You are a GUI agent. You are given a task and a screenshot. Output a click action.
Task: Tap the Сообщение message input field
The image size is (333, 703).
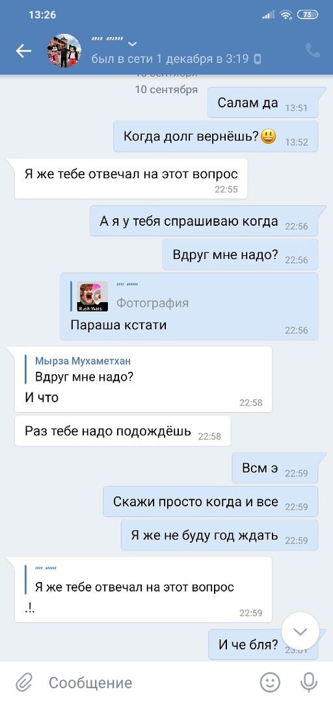click(148, 683)
